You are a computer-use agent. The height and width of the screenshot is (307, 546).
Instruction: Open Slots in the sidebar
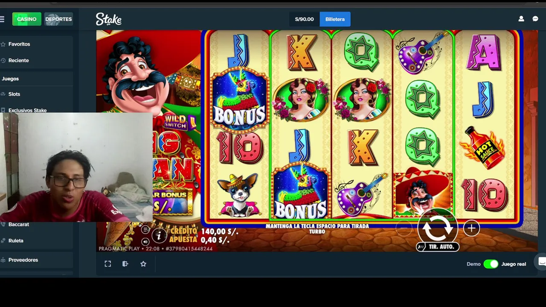14,94
